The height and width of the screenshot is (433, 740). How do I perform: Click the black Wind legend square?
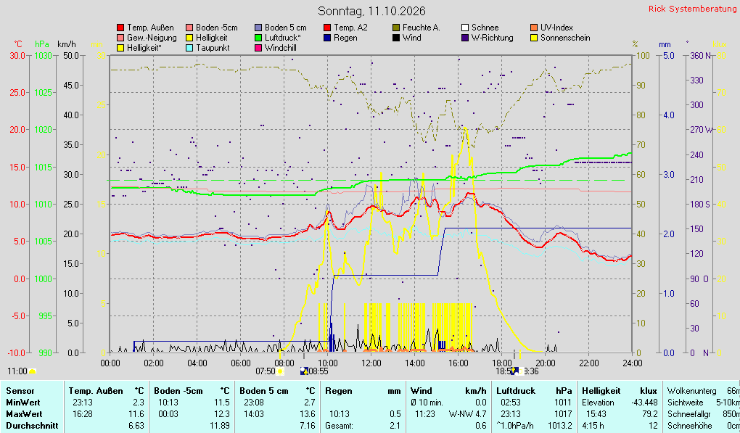click(x=396, y=38)
